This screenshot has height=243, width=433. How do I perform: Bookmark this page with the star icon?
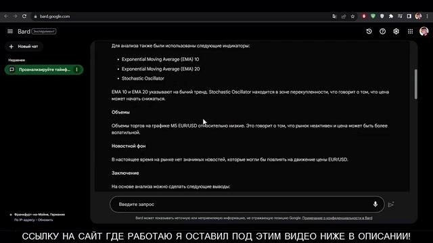click(x=352, y=16)
